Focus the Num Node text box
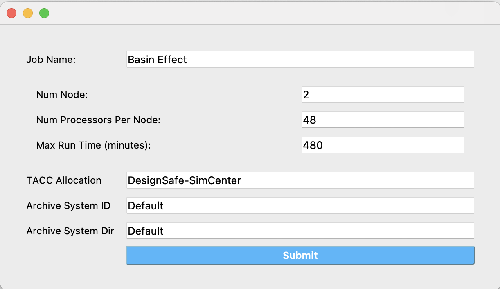Screen dimensions: 500x289 (383, 95)
